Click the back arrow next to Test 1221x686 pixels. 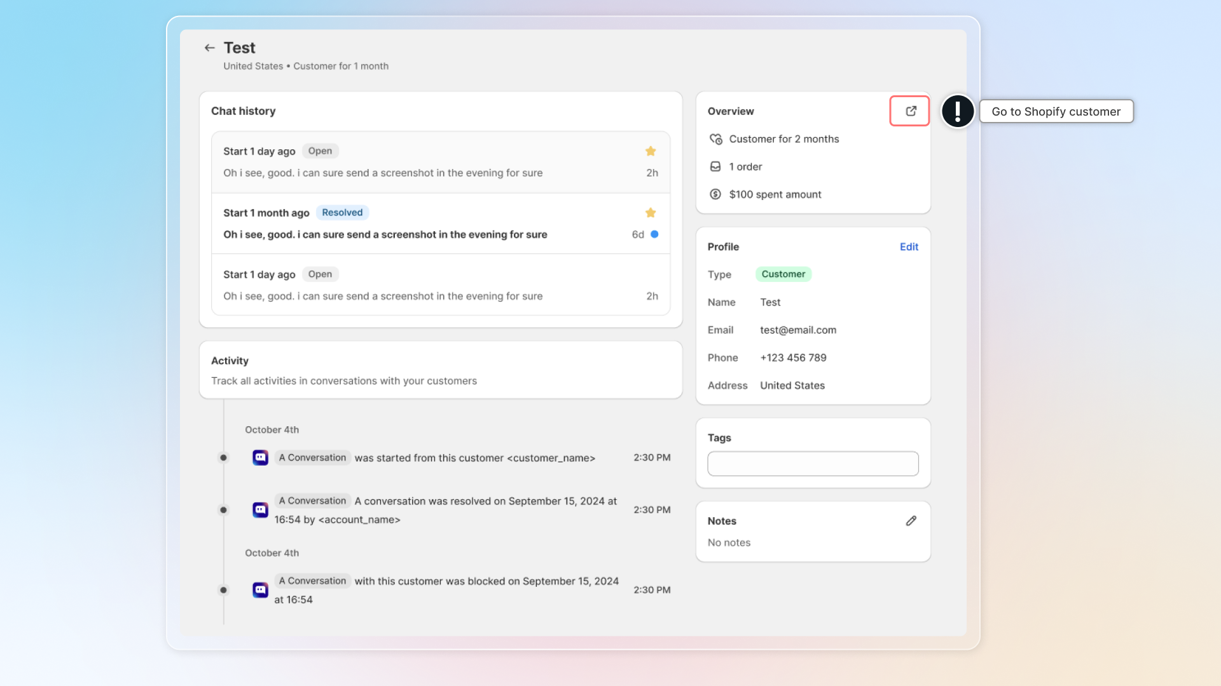click(209, 48)
